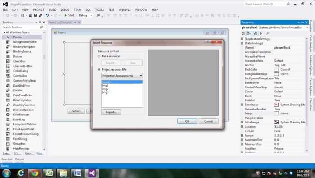Viewport: 315px width, 178px height.
Task: Click the Toolbox search magnifier icon
Action: (41, 27)
